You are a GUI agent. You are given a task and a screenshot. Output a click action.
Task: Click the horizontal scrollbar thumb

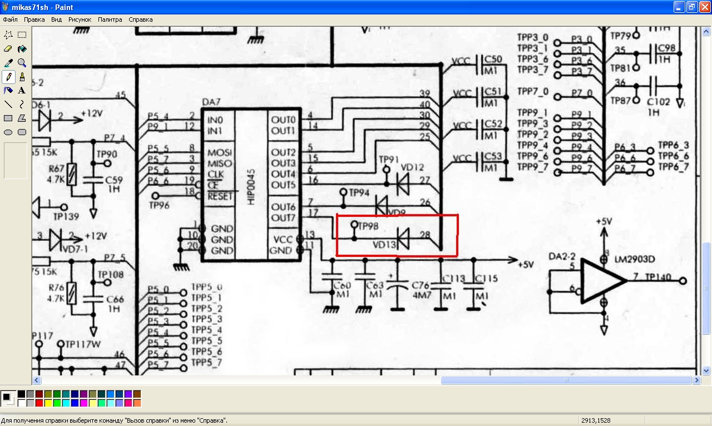566,380
